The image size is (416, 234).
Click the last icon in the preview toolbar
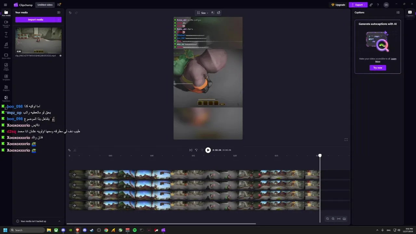click(218, 13)
